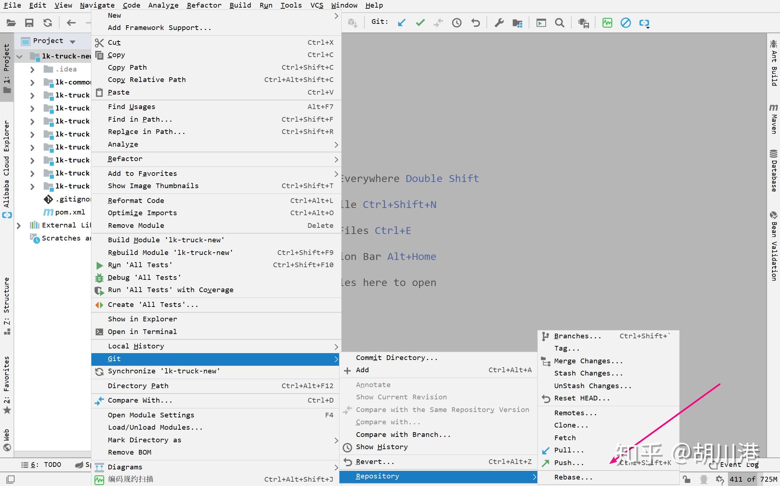Select Push... in Repository submenu
Image resolution: width=780 pixels, height=486 pixels.
(x=569, y=463)
